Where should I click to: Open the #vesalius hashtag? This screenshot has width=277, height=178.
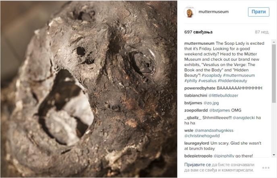(x=207, y=81)
